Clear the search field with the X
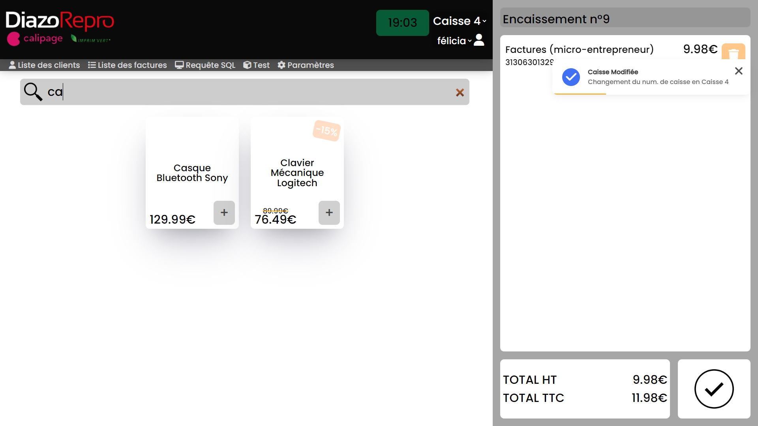This screenshot has height=426, width=758. [x=460, y=92]
